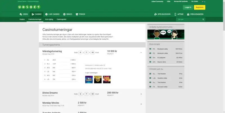Click the 200 000 kr prize pot
This screenshot has width=225, height=113.
pos(113,93)
